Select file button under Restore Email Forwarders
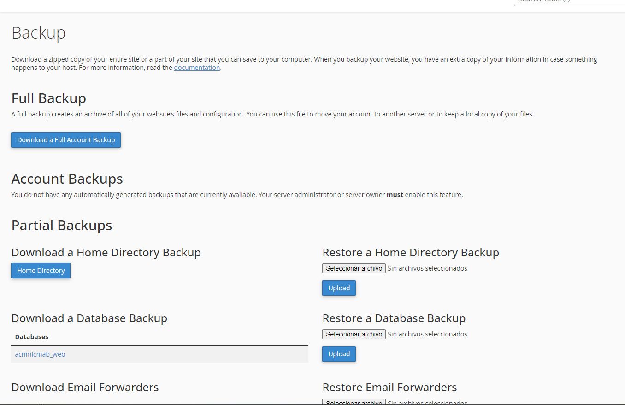 tap(354, 402)
